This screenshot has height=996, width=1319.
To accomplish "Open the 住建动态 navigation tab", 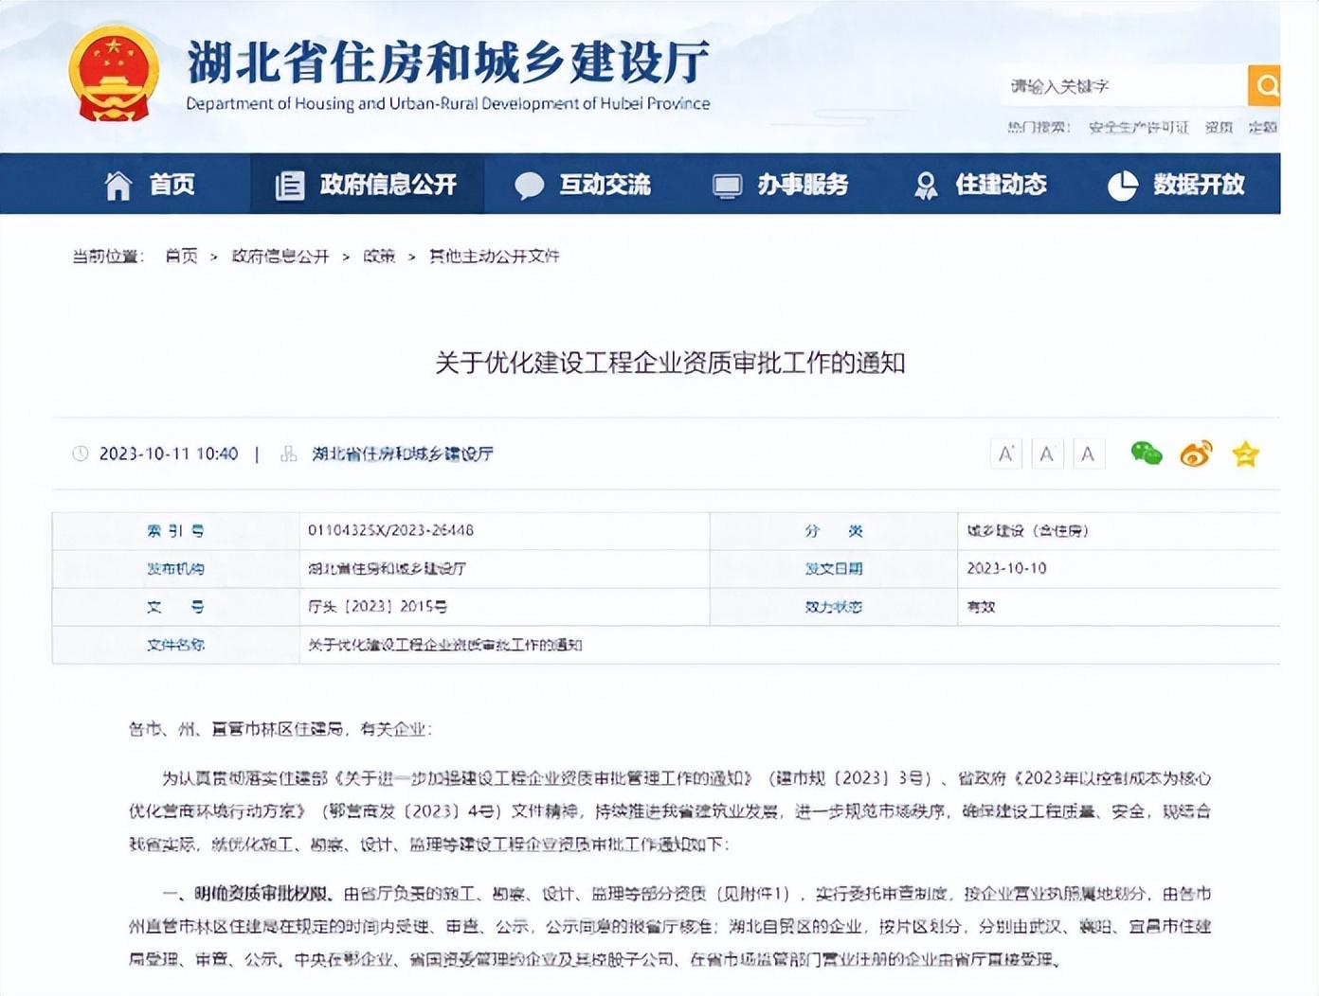I will [980, 185].
